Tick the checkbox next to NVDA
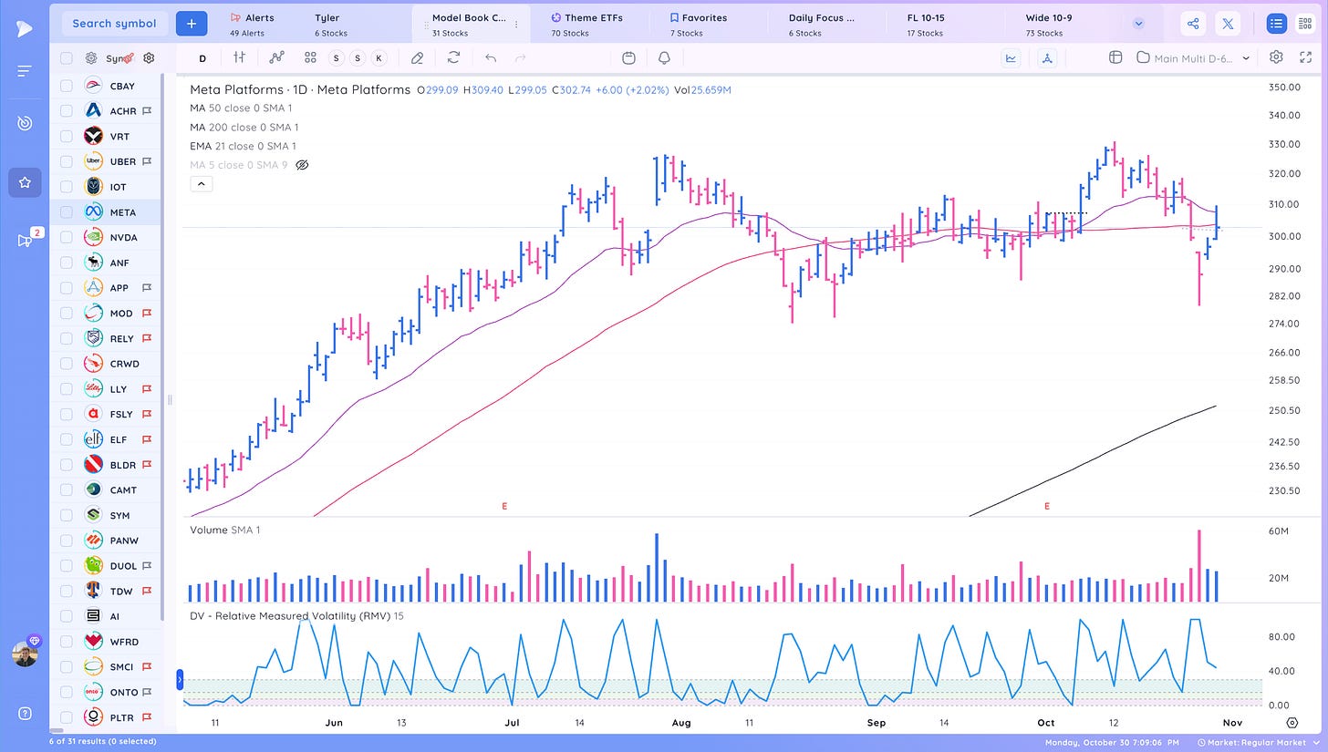This screenshot has height=752, width=1328. point(66,237)
